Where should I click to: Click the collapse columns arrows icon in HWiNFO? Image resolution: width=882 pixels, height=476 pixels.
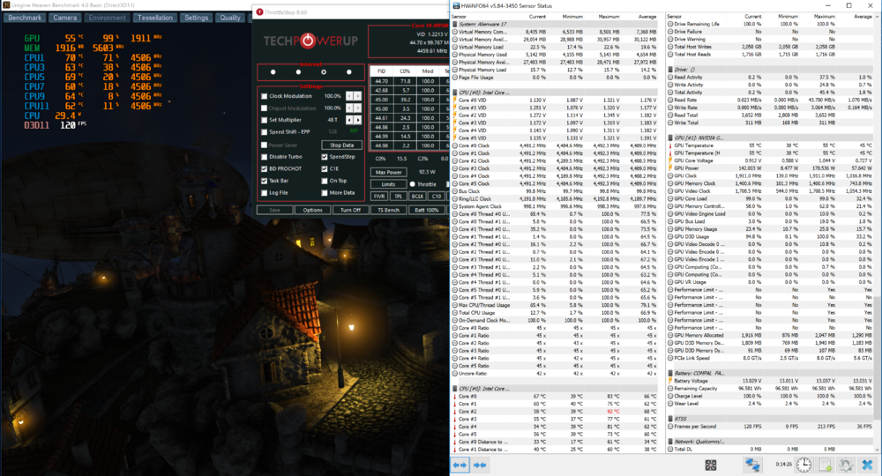click(x=479, y=464)
